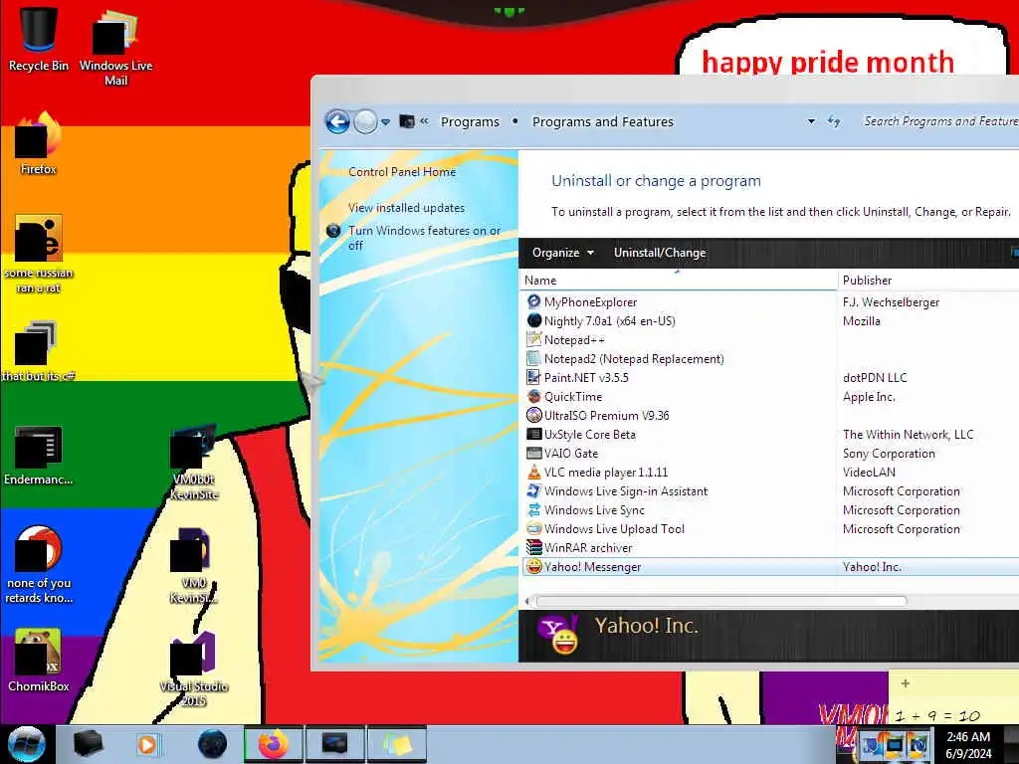Click Programs and Features breadcrumb
Screen dimensions: 1019x764
click(x=602, y=121)
